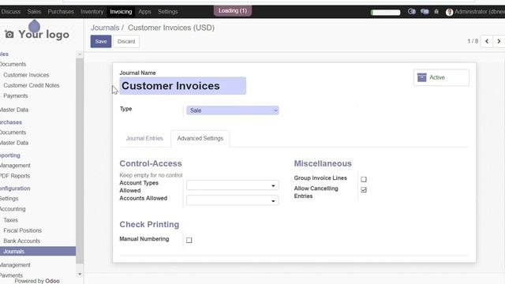Open Payments under sales Documents in sidebar
Viewport: 505px width, 284px height.
point(16,96)
